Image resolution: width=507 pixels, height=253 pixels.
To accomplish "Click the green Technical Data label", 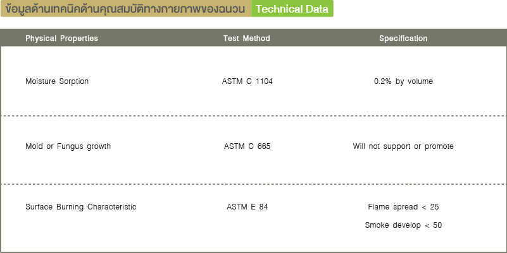I will pos(292,9).
